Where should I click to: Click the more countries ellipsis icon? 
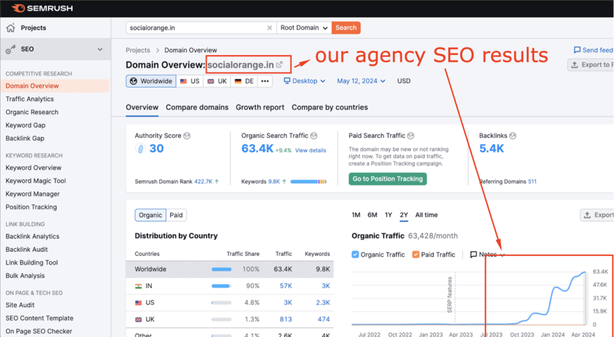(265, 81)
